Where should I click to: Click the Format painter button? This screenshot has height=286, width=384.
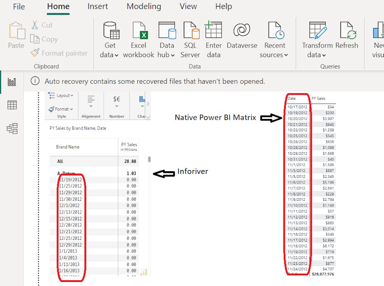point(60,53)
